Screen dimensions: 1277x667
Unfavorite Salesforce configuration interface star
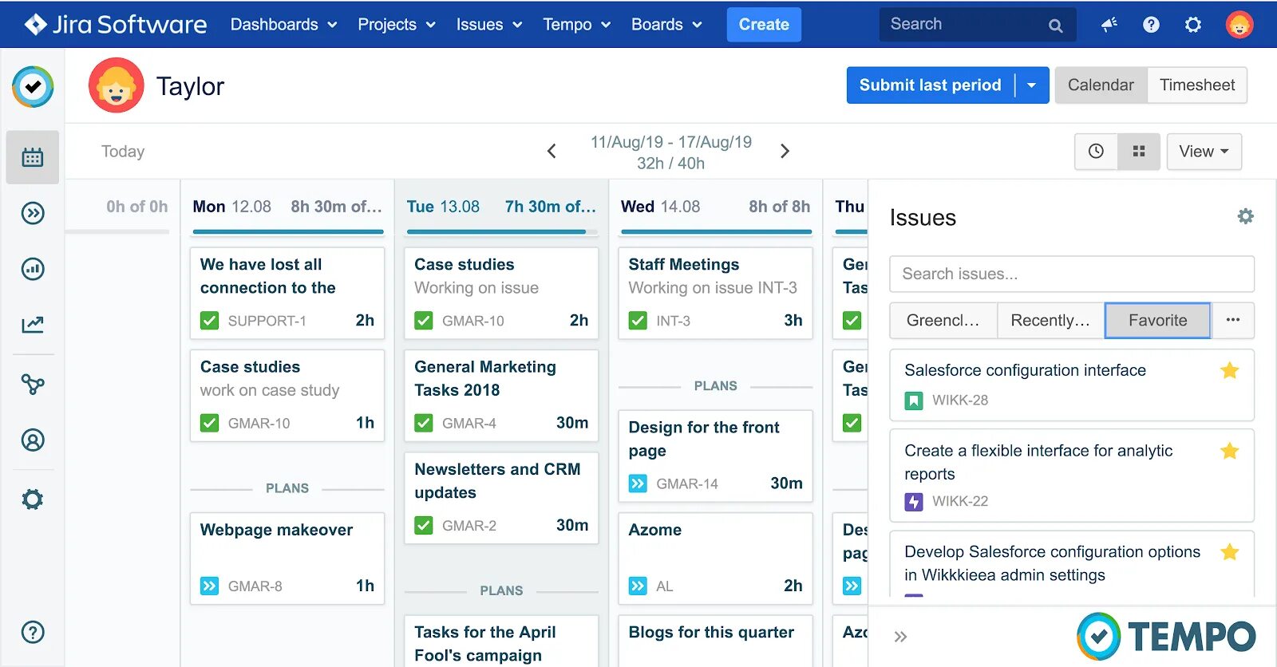[x=1230, y=370]
